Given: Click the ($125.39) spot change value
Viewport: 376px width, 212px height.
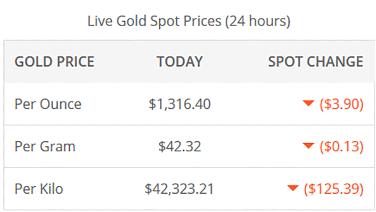Looking at the screenshot, I should coord(334,189).
